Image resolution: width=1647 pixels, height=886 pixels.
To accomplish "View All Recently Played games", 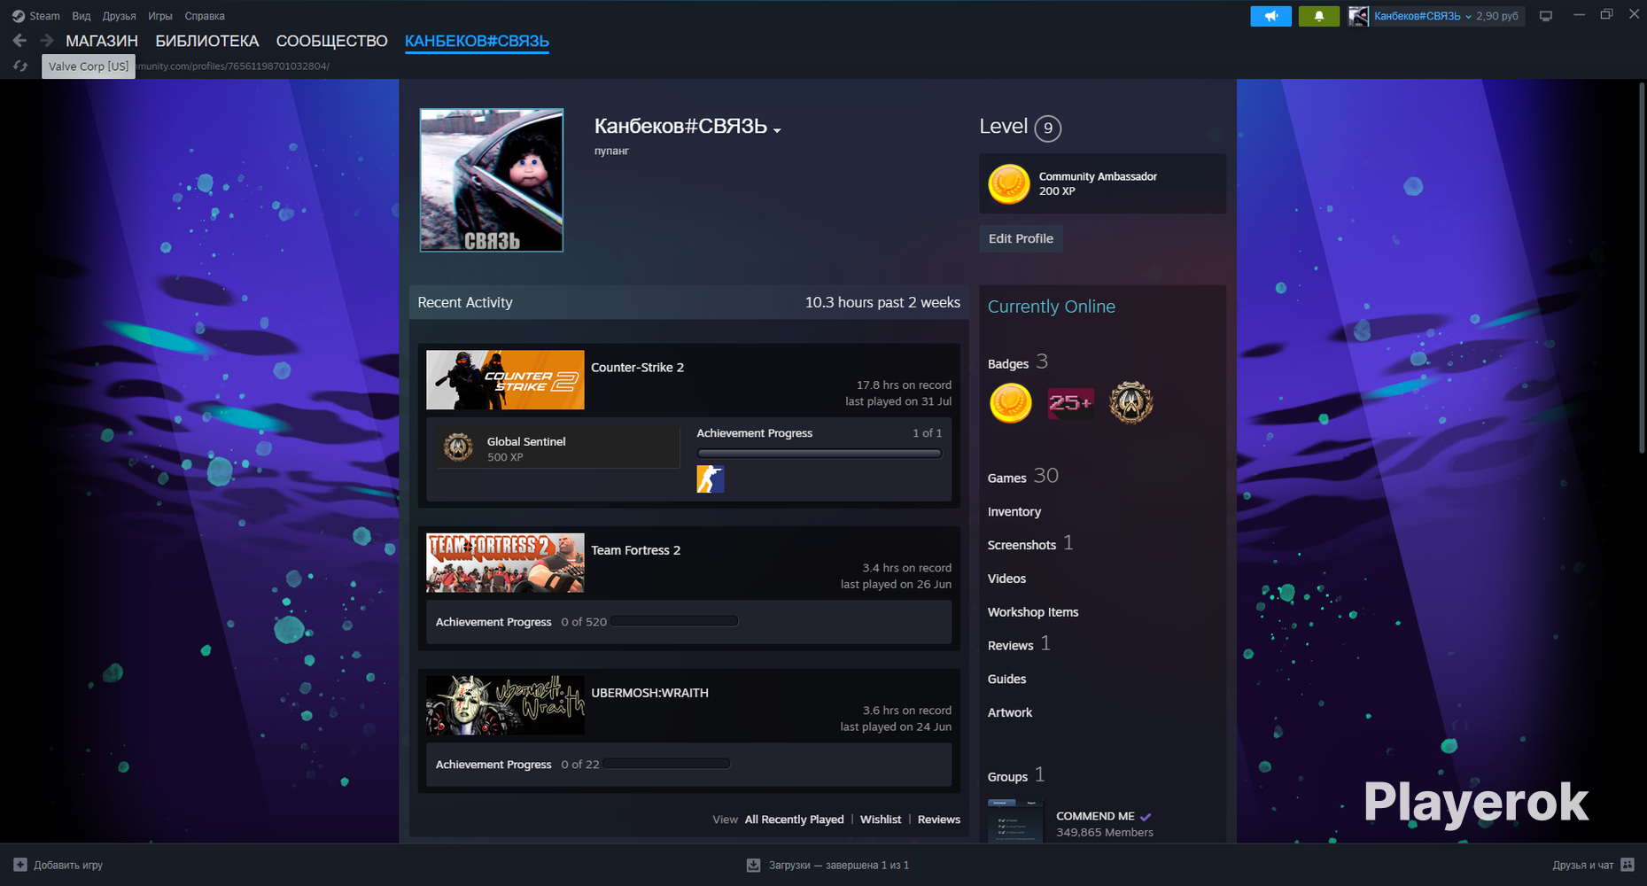I will [795, 820].
